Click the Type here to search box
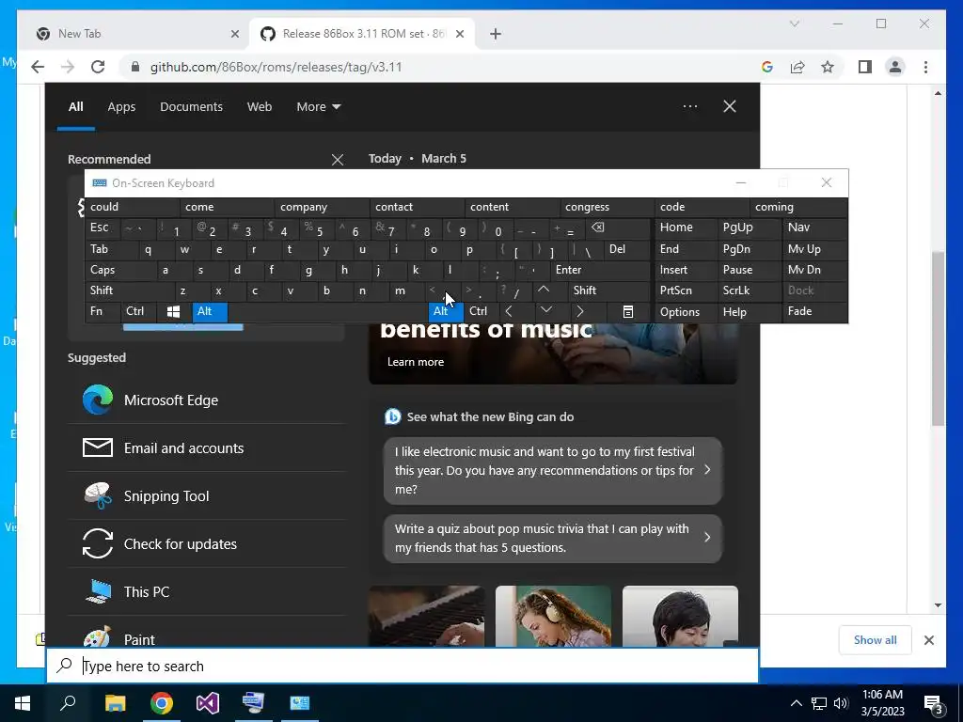This screenshot has width=963, height=722. click(x=403, y=666)
